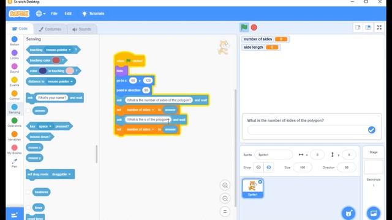The image size is (392, 220).
Task: Open the second set number of sides variable dropdown
Action: pos(140,130)
